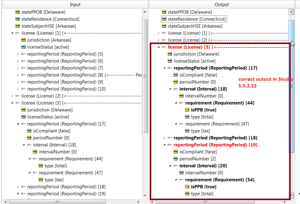This screenshot has width=300, height=204.
Task: Expand reportingPeriod [5] in the Input tree
Action: pos(18,54)
